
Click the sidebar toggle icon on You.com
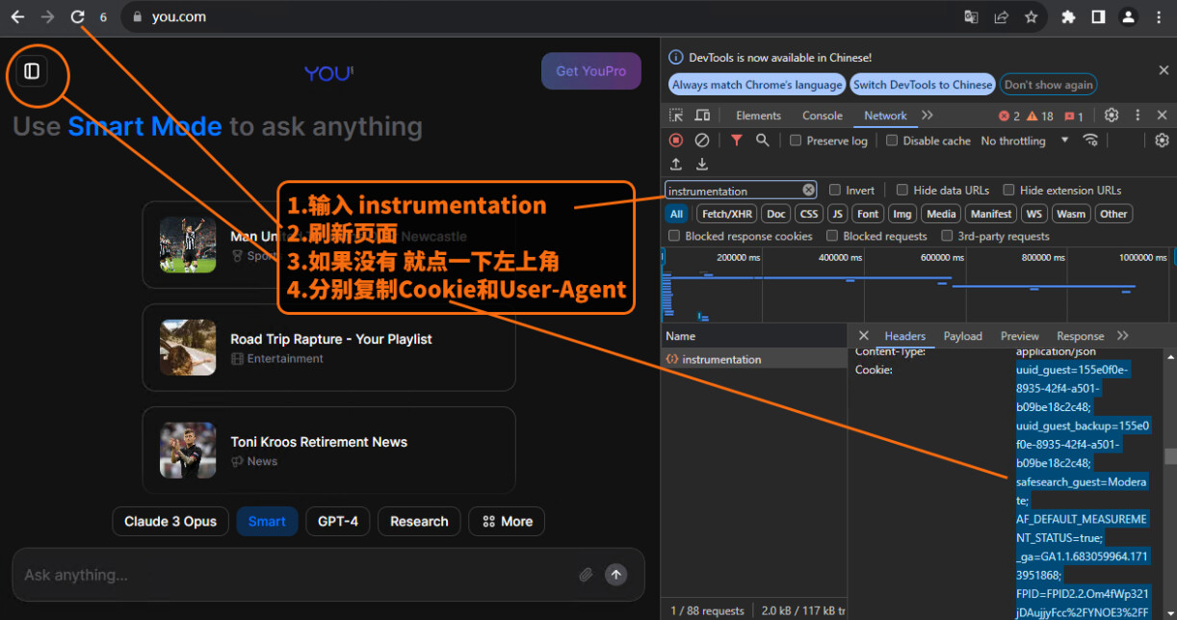click(32, 71)
